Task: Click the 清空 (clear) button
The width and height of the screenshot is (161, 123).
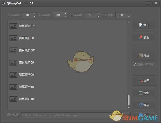Action: (x=144, y=37)
